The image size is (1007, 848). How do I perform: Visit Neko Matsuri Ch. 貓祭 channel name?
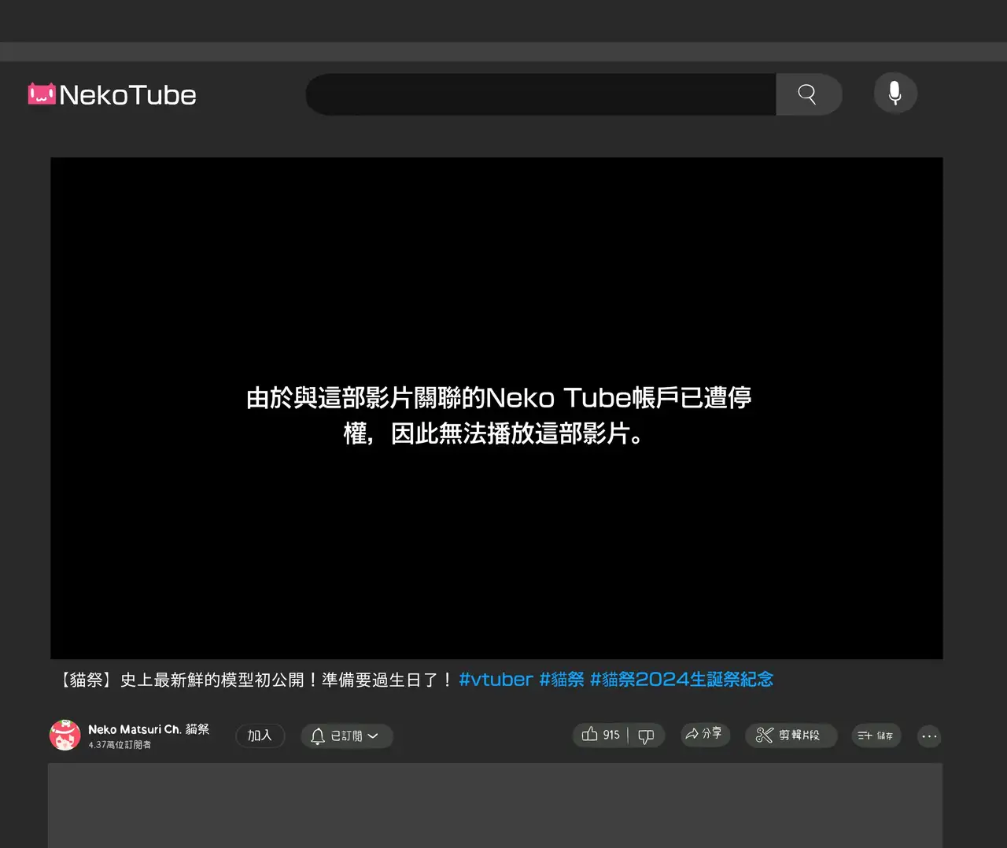149,729
